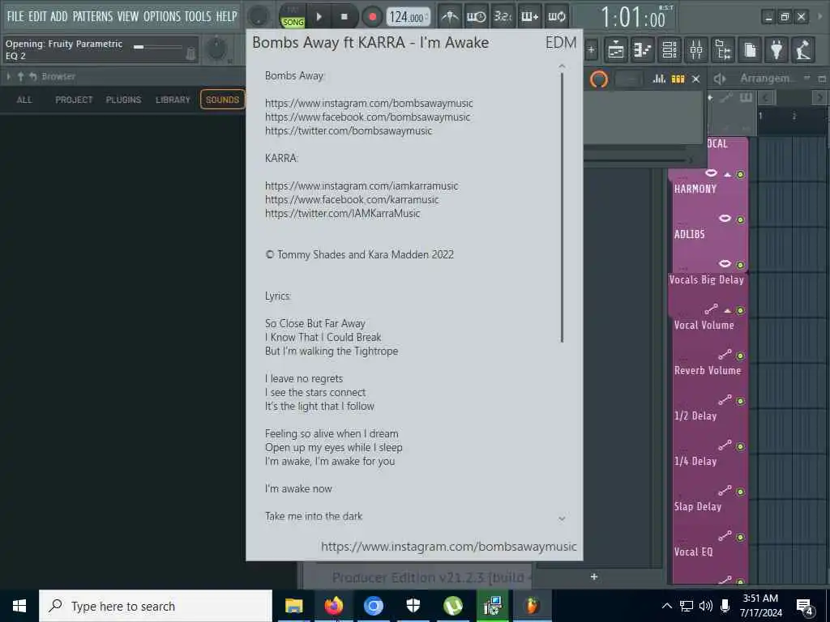The height and width of the screenshot is (622, 830).
Task: Toggle the loop recording icon
Action: pos(556,17)
